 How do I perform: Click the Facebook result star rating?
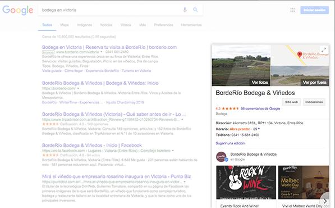pyautogui.click(x=50, y=155)
